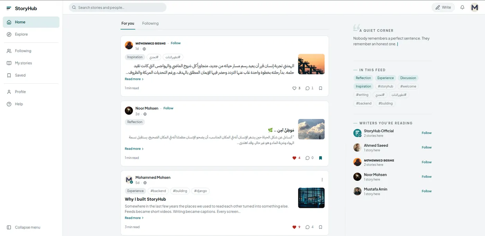Image resolution: width=485 pixels, height=236 pixels.
Task: Open comments on Noor Mohsen's story
Action: 307,158
